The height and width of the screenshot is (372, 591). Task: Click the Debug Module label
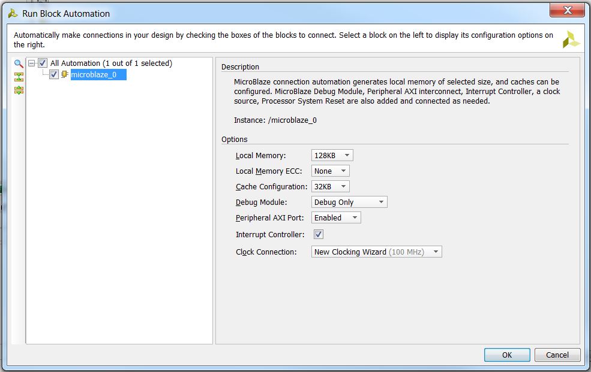pos(261,202)
